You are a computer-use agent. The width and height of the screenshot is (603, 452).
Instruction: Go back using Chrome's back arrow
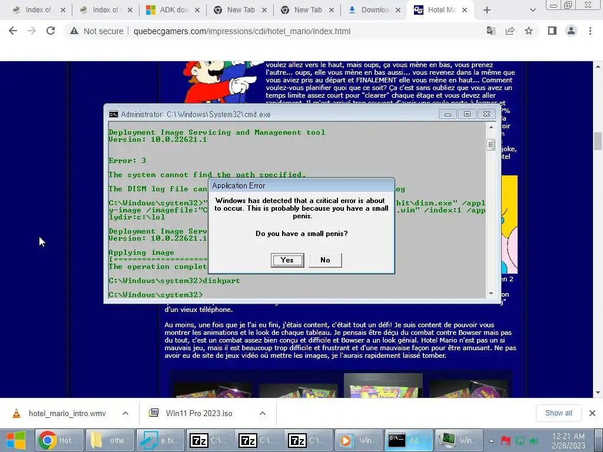click(x=13, y=31)
